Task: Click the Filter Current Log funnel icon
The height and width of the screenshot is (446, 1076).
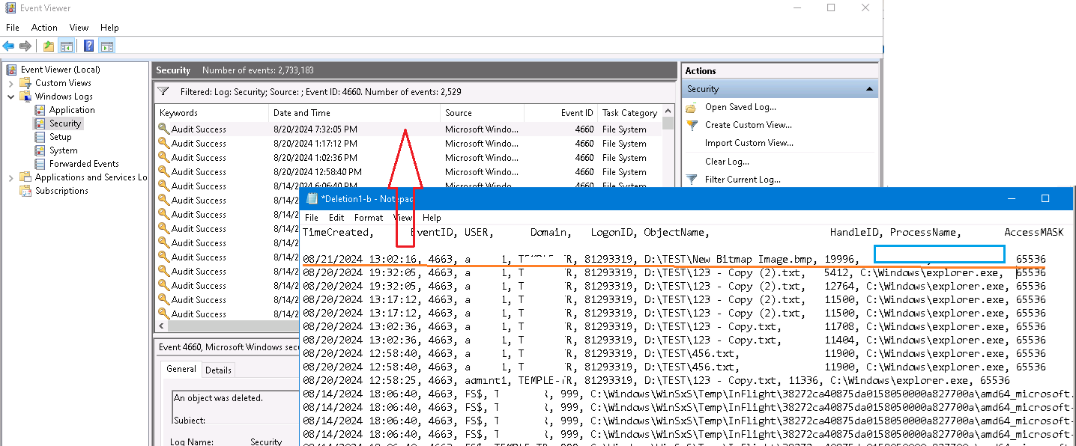Action: pos(691,180)
